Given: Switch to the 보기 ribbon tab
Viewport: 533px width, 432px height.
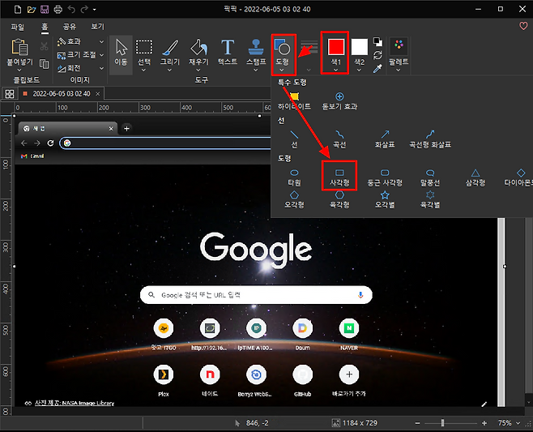Looking at the screenshot, I should pyautogui.click(x=97, y=27).
